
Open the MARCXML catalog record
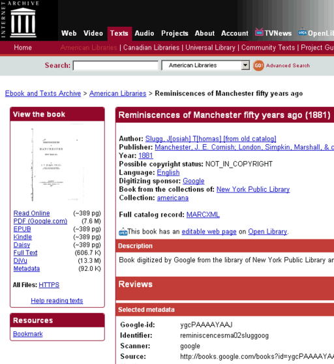pos(203,215)
